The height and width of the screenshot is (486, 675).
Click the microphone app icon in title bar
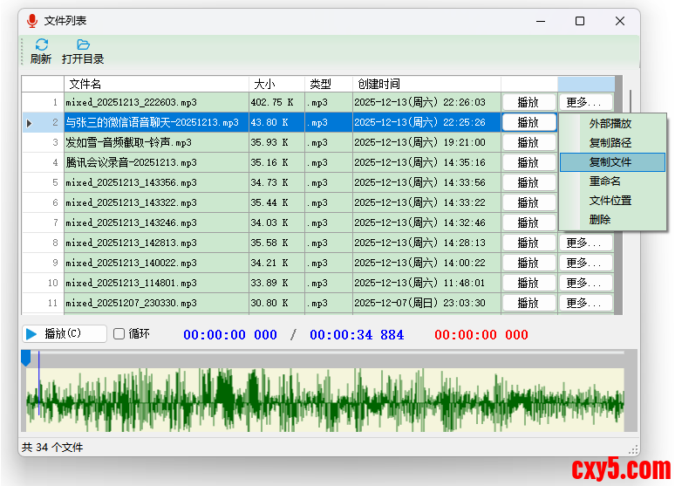click(32, 21)
